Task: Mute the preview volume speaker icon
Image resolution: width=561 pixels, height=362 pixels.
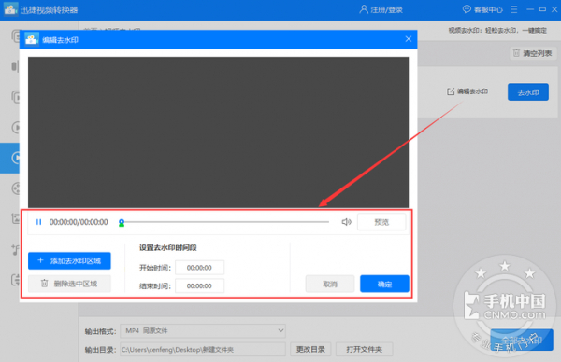Action: 346,222
